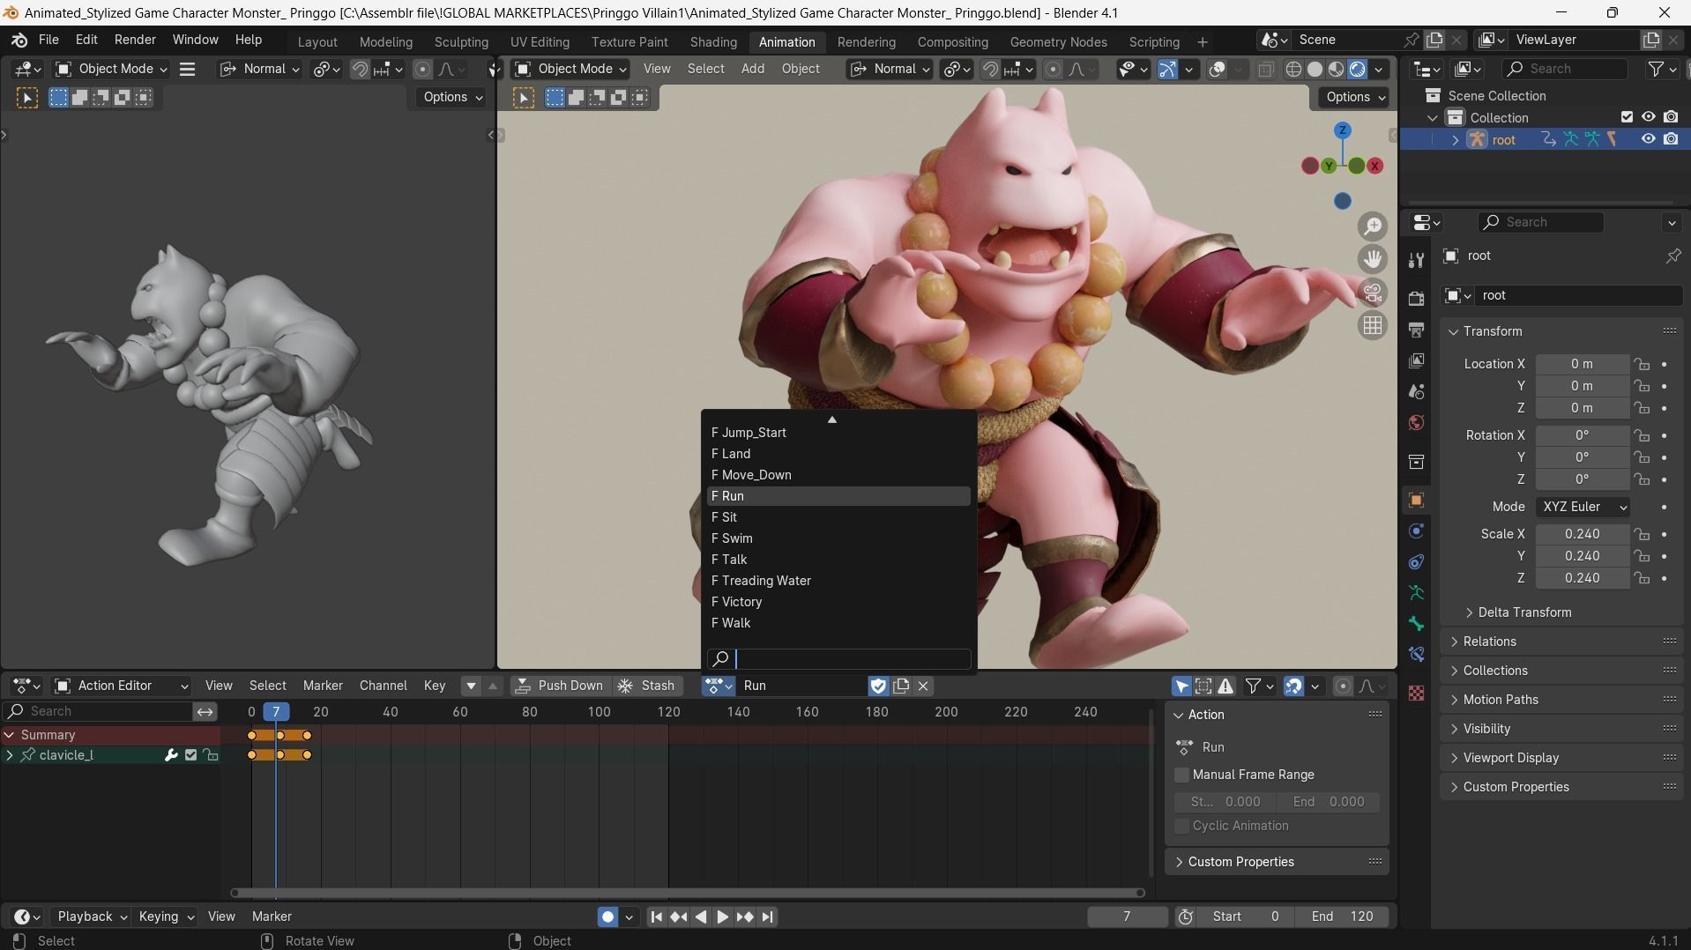
Task: Duplicate the Run action
Action: point(901,686)
